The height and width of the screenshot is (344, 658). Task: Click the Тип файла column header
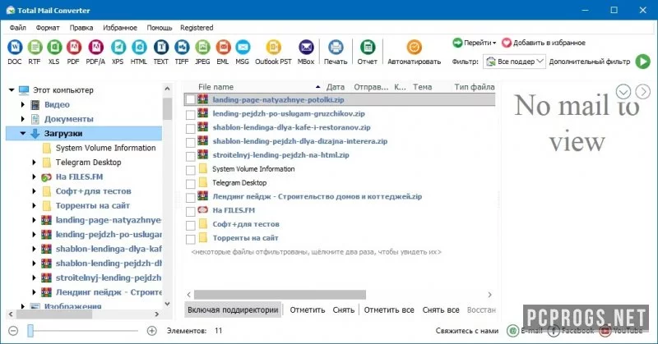tap(475, 87)
